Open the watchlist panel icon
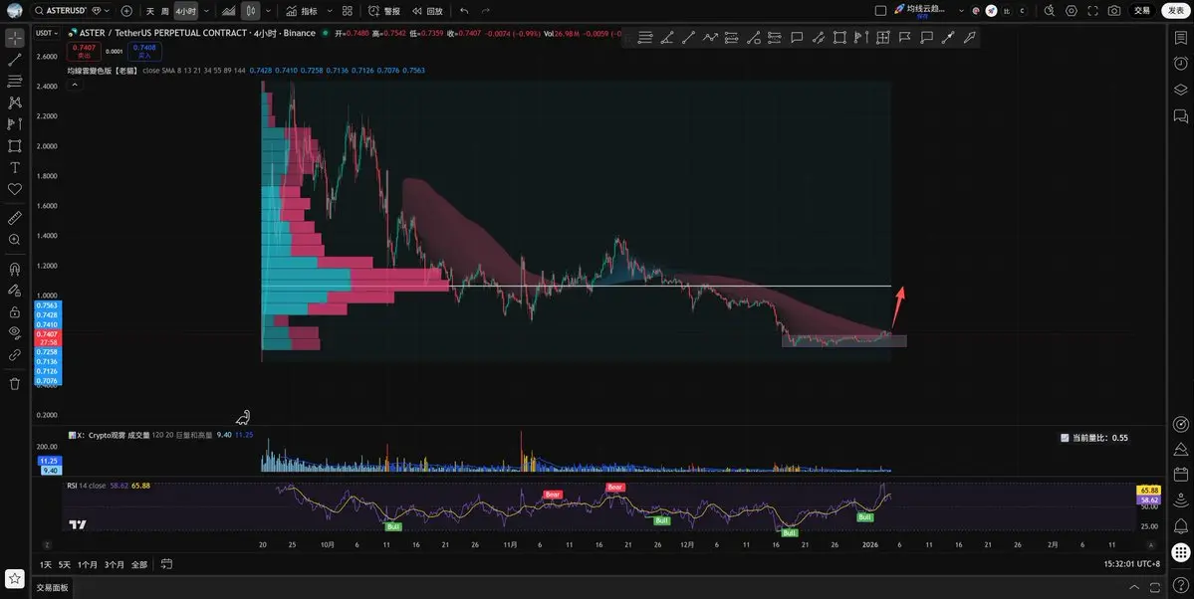 (1180, 37)
